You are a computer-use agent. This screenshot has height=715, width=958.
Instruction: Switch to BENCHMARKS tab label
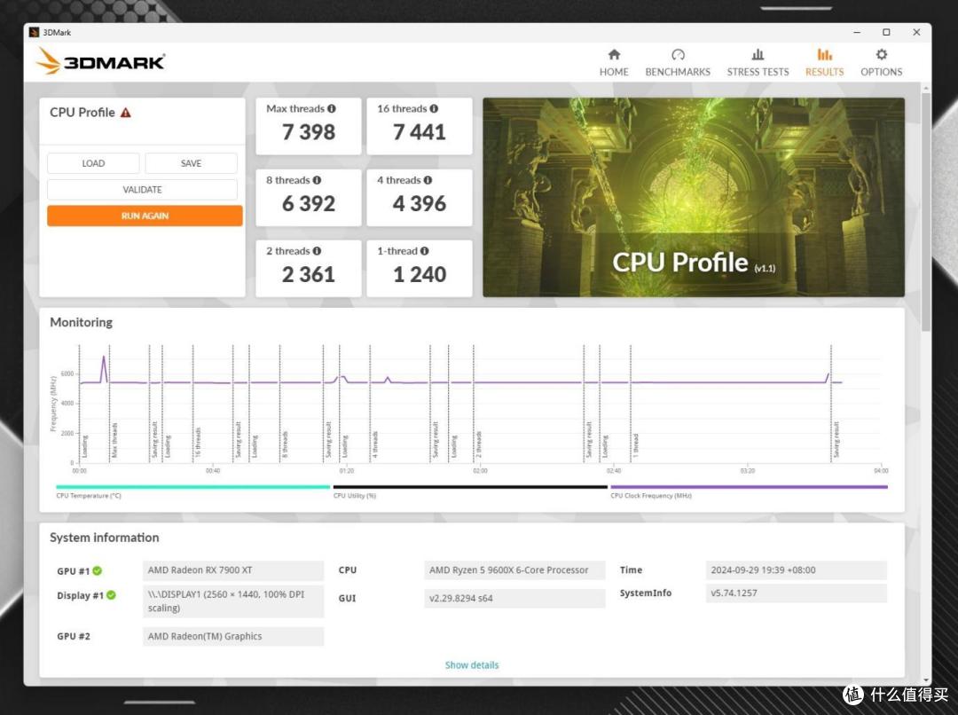[678, 72]
